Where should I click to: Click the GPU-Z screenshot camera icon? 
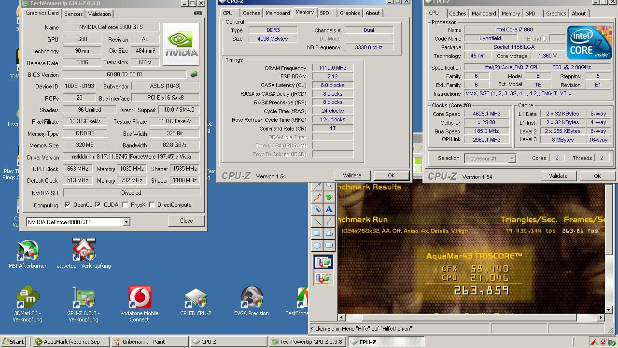(x=197, y=13)
